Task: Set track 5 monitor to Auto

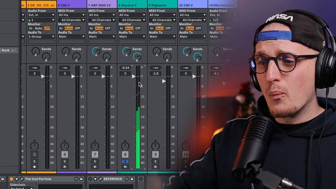Action: pyautogui.click(x=38, y=28)
